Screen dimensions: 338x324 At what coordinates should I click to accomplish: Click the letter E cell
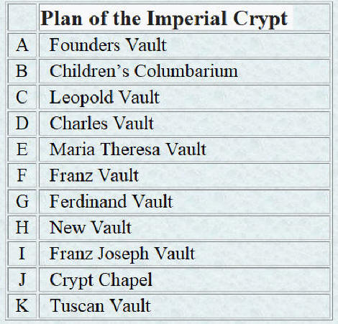(x=22, y=149)
